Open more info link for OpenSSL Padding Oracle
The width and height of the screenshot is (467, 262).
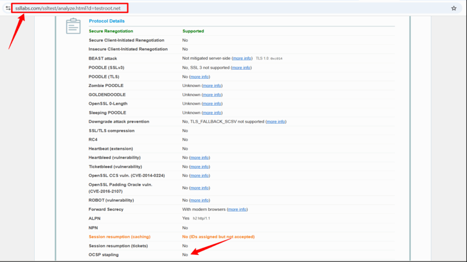pos(199,188)
